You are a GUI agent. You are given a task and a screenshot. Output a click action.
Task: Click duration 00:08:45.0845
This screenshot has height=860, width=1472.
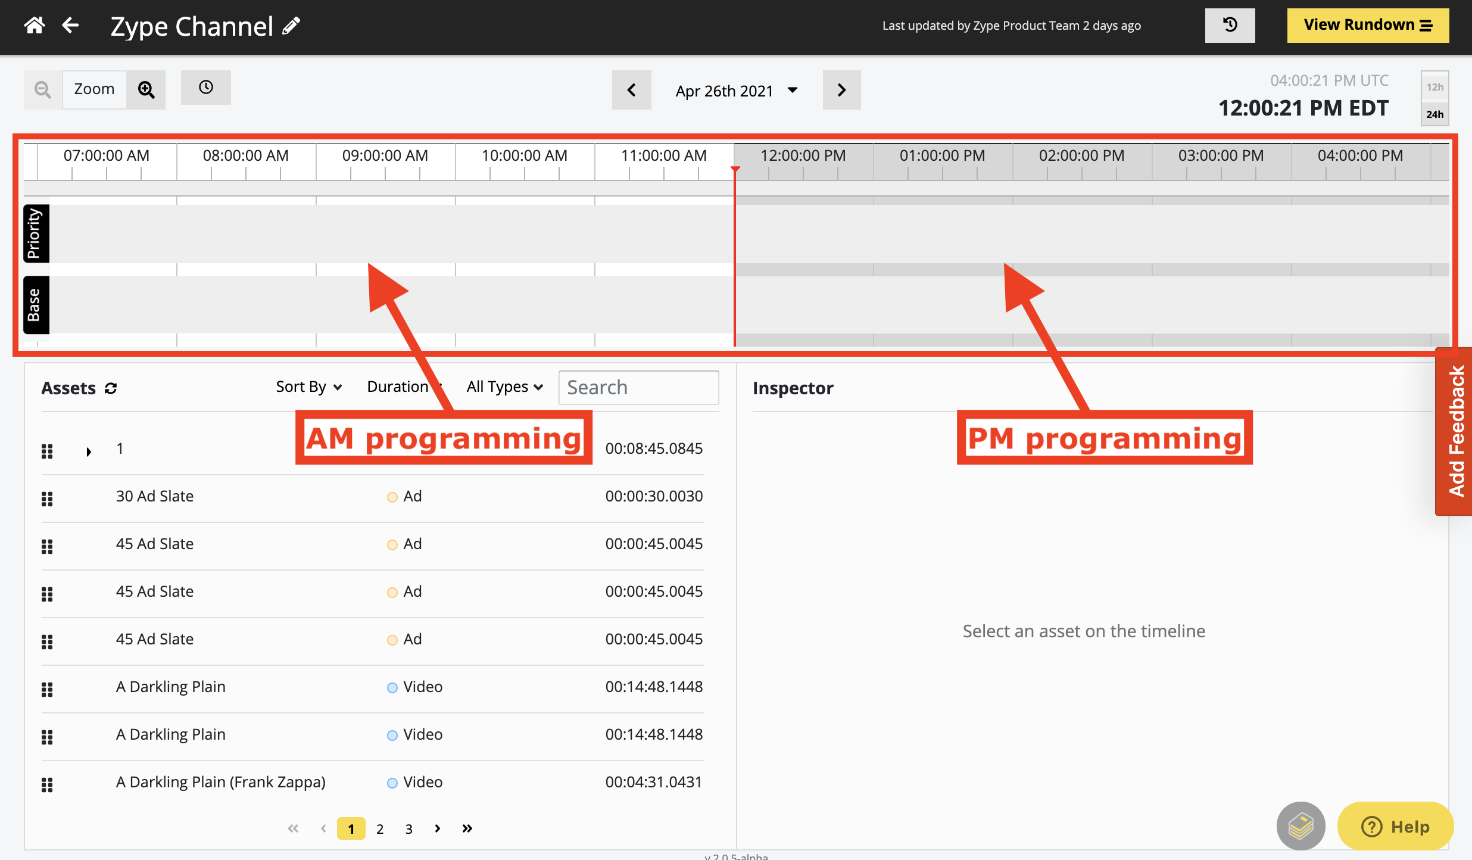tap(654, 448)
